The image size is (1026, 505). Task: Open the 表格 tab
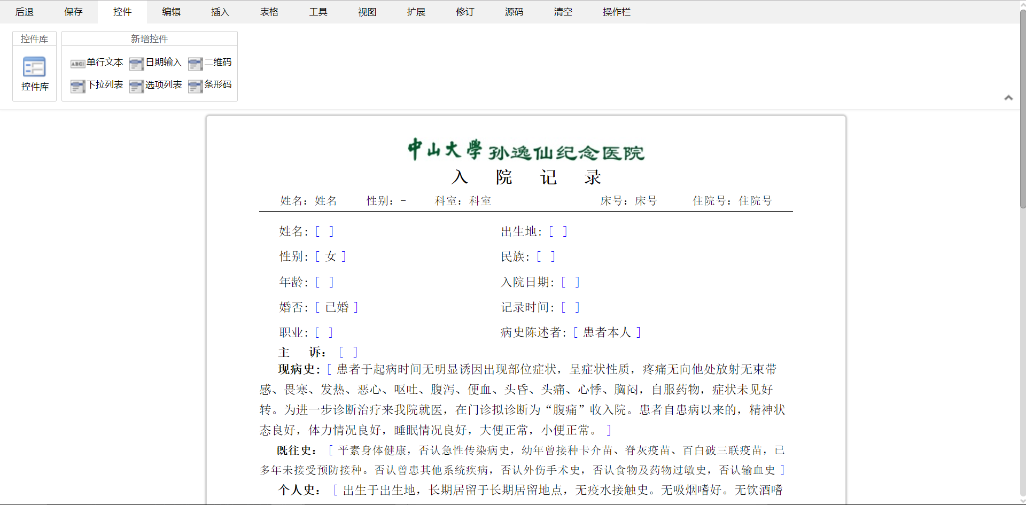pos(269,12)
